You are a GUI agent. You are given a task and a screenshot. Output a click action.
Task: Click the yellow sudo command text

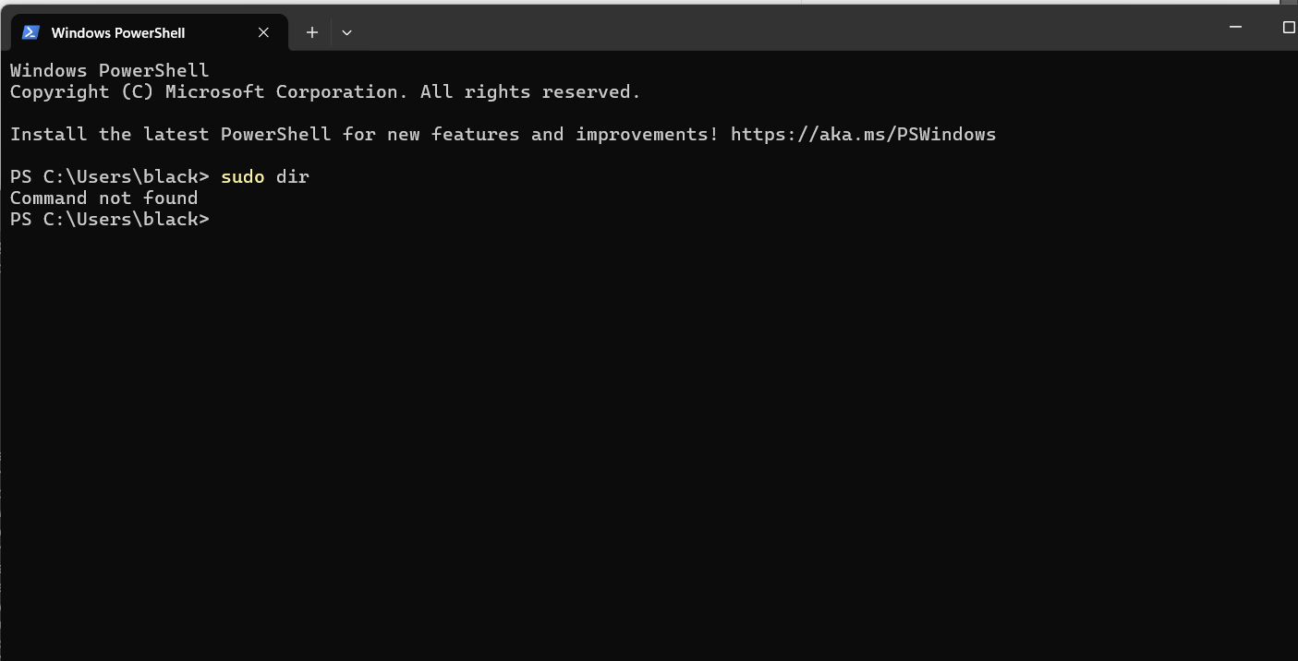(243, 176)
